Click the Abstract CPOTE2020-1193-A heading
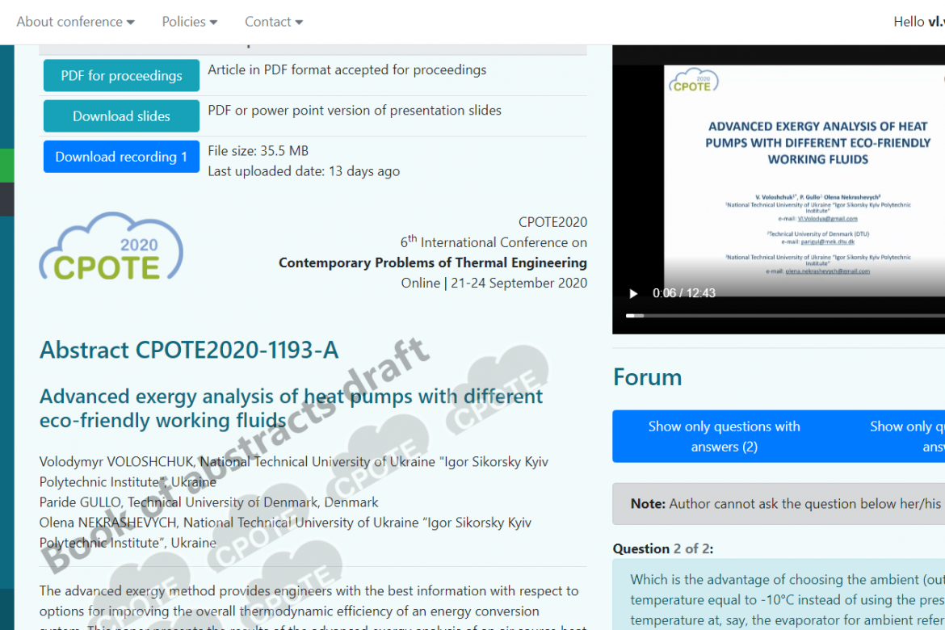The image size is (945, 630). click(x=189, y=350)
